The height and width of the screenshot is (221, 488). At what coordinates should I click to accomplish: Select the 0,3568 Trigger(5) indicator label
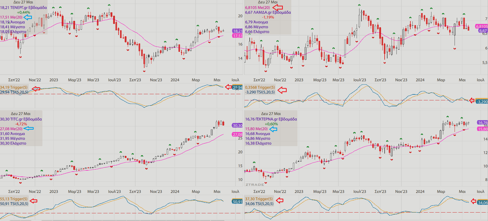(x=260, y=87)
